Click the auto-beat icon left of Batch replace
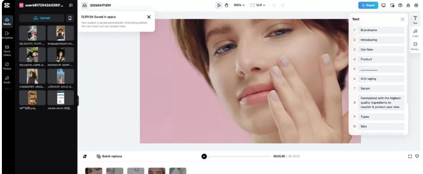423x174 pixels. pos(85,156)
